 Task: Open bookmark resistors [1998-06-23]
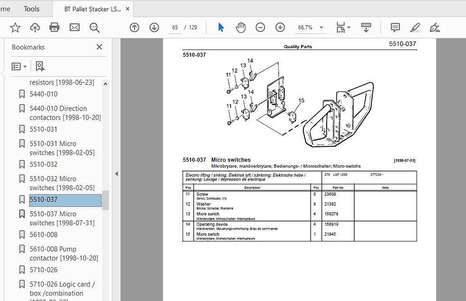tap(62, 82)
